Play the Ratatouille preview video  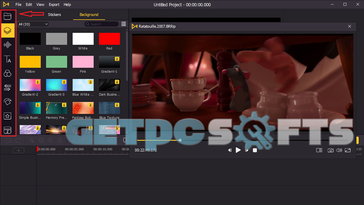(x=238, y=150)
